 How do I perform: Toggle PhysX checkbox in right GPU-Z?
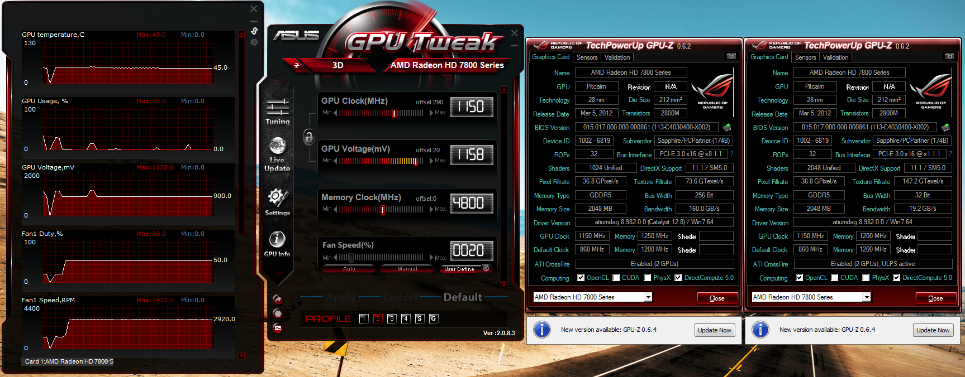click(x=866, y=278)
